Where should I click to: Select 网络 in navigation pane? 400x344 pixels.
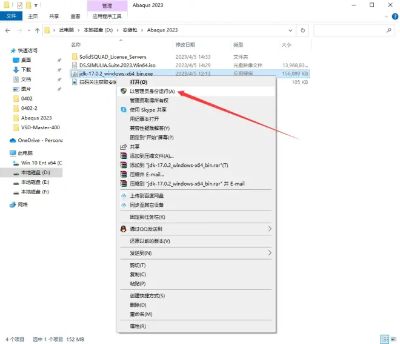point(22,204)
